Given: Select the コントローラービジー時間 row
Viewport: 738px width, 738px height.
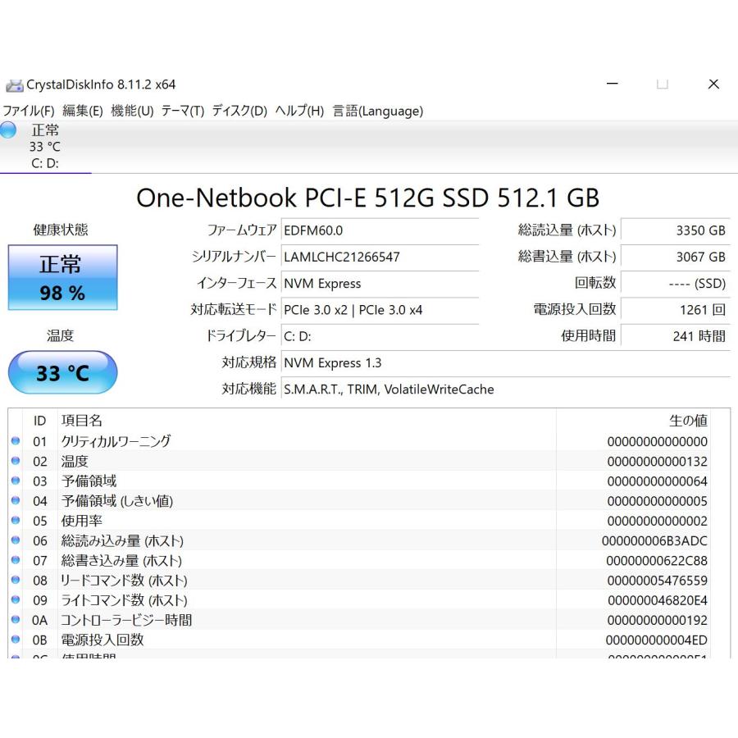Looking at the screenshot, I should (360, 619).
